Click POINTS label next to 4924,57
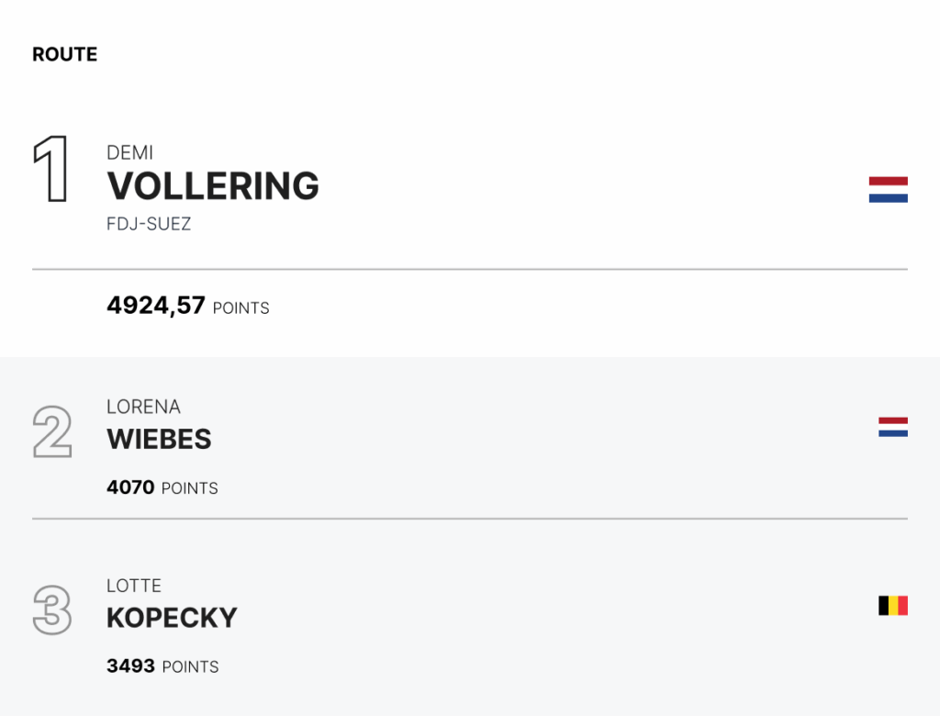The image size is (940, 716). tap(241, 308)
